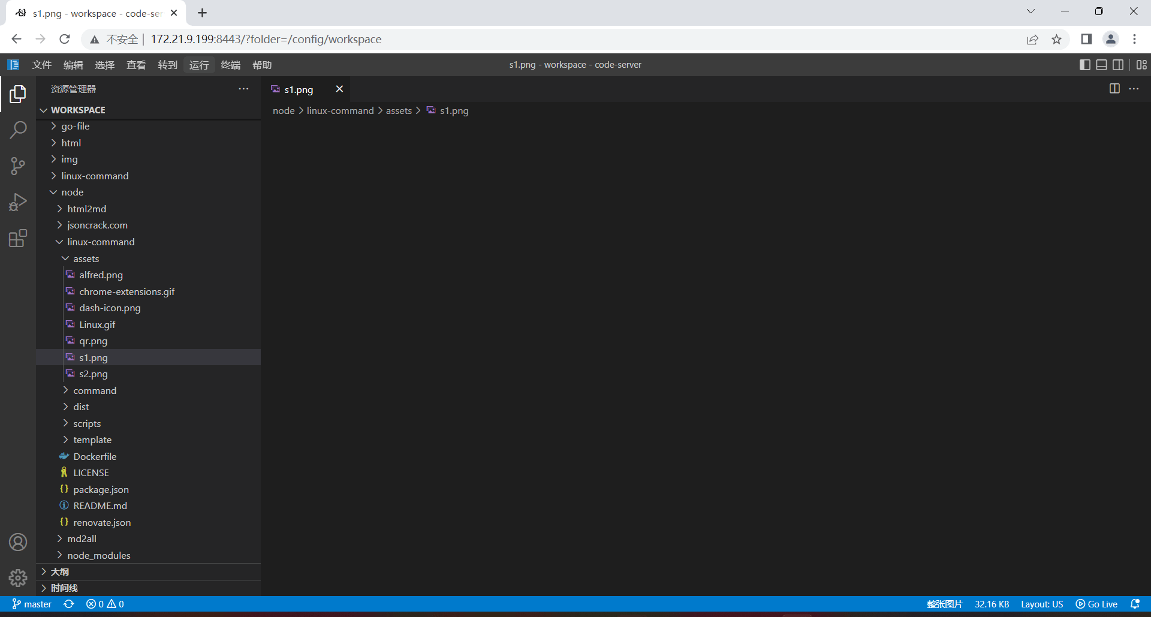Open README.md in the file tree
Image resolution: width=1151 pixels, height=617 pixels.
pyautogui.click(x=100, y=505)
